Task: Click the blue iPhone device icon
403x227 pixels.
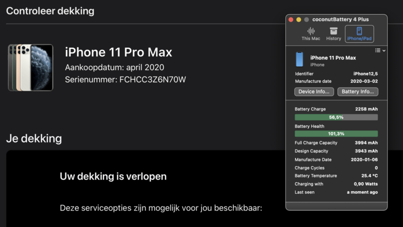Action: [x=299, y=59]
